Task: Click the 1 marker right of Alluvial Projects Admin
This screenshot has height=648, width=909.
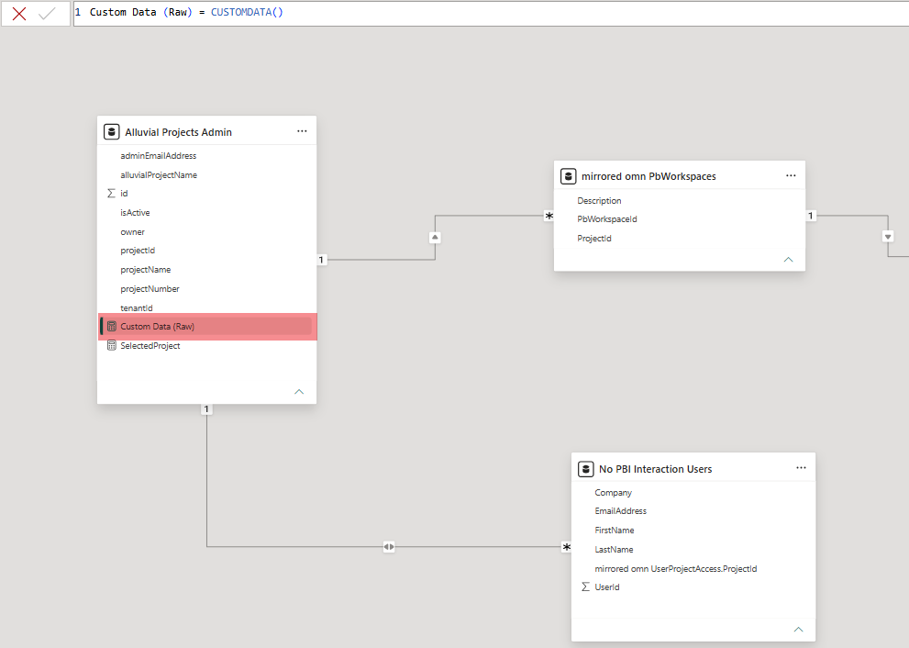Action: pyautogui.click(x=321, y=260)
